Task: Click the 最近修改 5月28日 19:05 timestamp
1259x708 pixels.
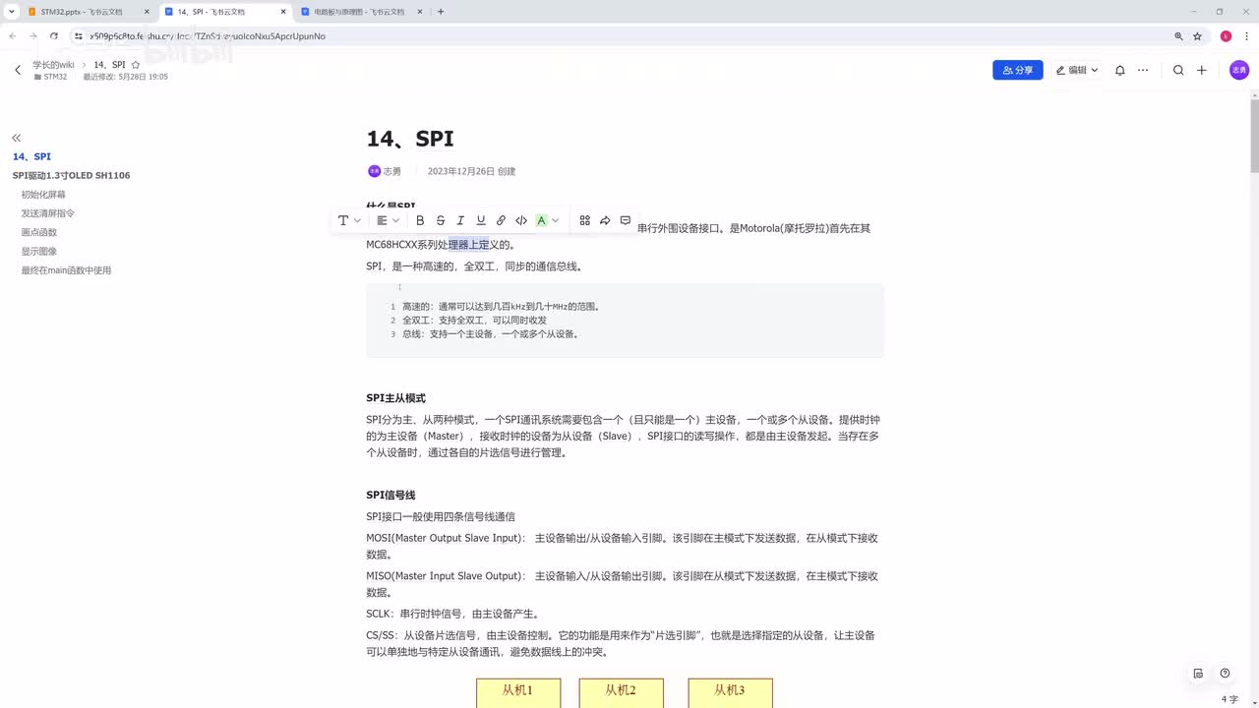Action: point(125,77)
